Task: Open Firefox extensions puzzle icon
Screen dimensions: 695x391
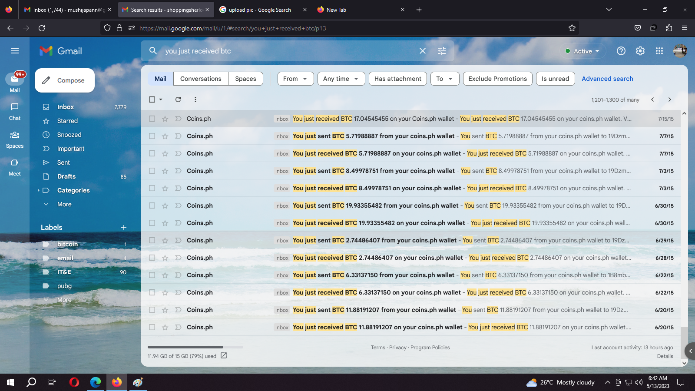Action: 669,28
